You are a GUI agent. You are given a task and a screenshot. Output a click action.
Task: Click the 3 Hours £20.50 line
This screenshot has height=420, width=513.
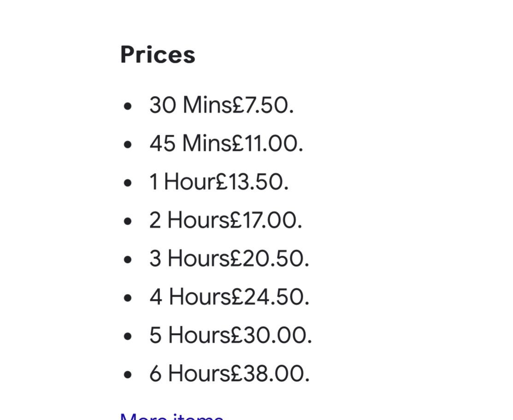229,258
